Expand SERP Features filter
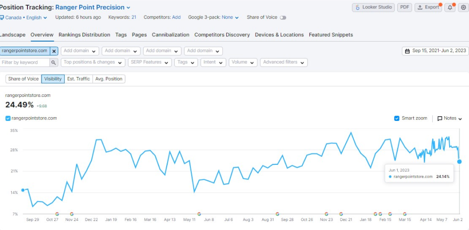Viewport: 469px width, 230px height. pos(150,62)
